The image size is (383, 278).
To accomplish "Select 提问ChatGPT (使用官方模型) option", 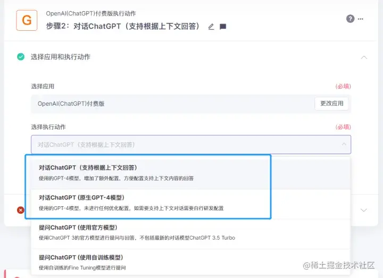I will [x=191, y=233].
